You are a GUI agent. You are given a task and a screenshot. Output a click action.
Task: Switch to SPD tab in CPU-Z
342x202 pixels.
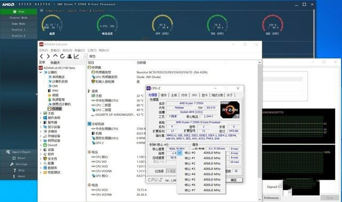(x=195, y=95)
